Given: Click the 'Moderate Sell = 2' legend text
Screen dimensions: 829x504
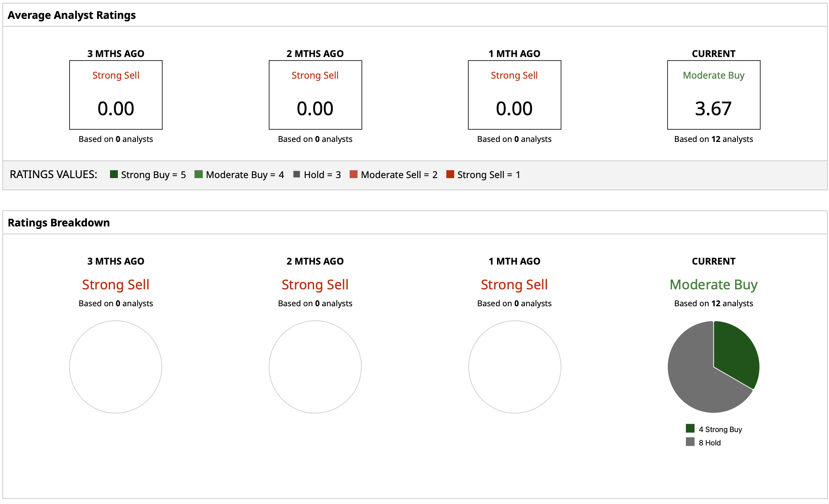Looking at the screenshot, I should [x=399, y=175].
